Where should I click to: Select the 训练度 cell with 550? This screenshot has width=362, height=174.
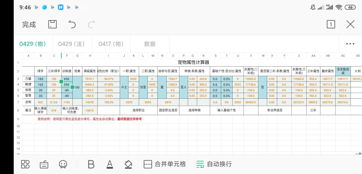click(x=67, y=85)
